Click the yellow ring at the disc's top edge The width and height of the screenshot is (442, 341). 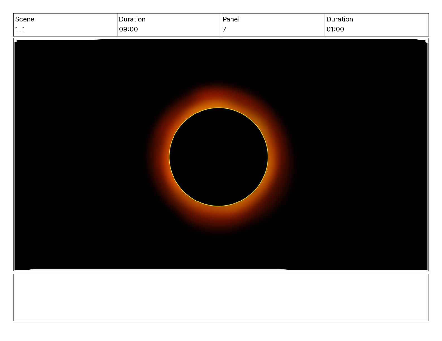pos(218,108)
